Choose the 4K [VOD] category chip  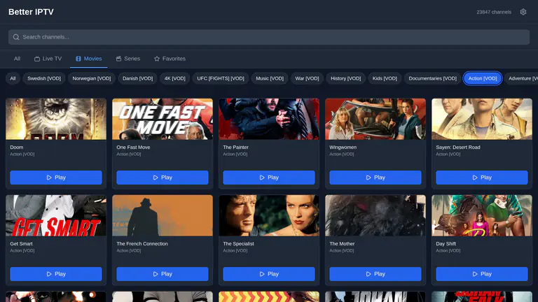pos(174,78)
